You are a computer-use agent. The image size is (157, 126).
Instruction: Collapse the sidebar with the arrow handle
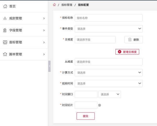tap(49, 66)
